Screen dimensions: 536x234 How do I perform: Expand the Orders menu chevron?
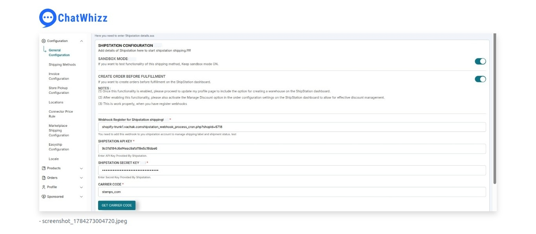(x=81, y=178)
